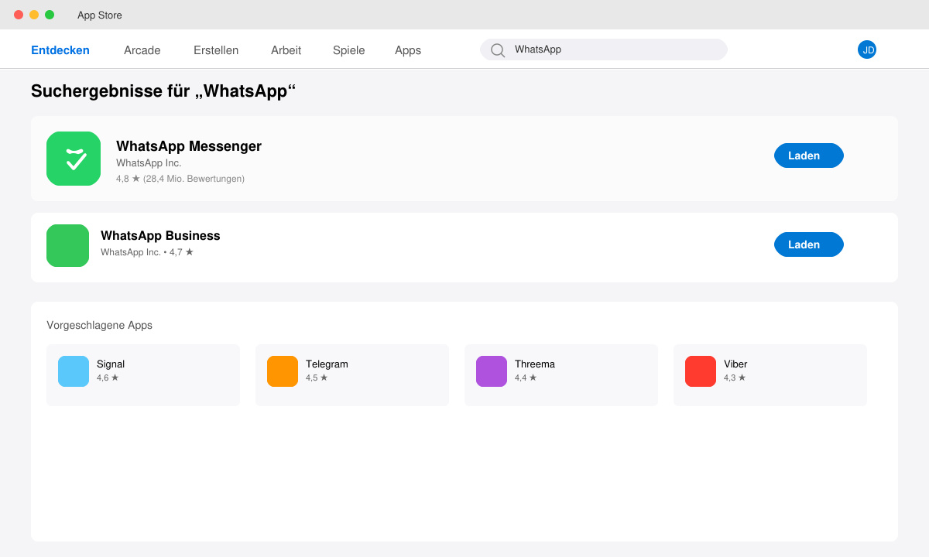Select the Telegram orange app icon
The width and height of the screenshot is (929, 557).
coord(283,371)
